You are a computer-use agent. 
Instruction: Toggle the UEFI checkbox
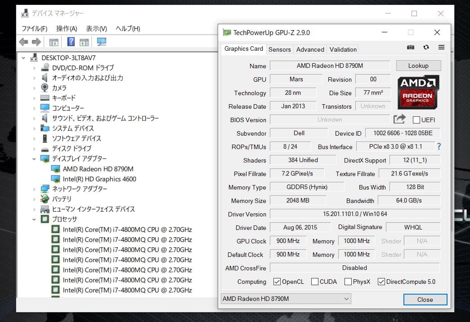click(x=416, y=120)
